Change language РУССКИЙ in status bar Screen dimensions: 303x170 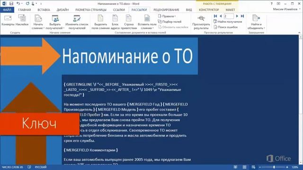point(41,167)
